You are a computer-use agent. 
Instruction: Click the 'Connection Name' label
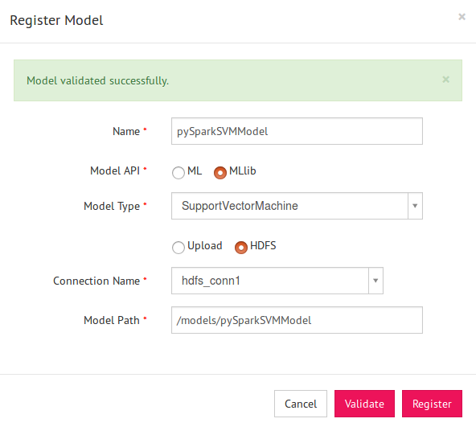[96, 281]
